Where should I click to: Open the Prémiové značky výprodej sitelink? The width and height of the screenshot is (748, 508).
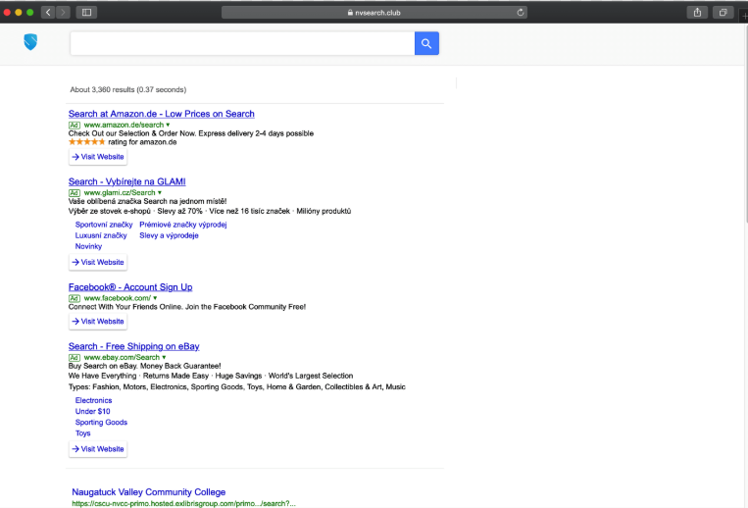[182, 225]
